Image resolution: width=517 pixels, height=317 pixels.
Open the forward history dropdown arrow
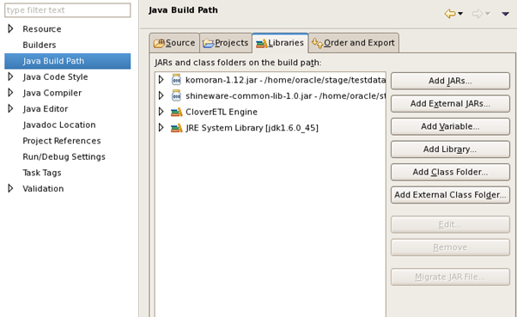coord(488,14)
